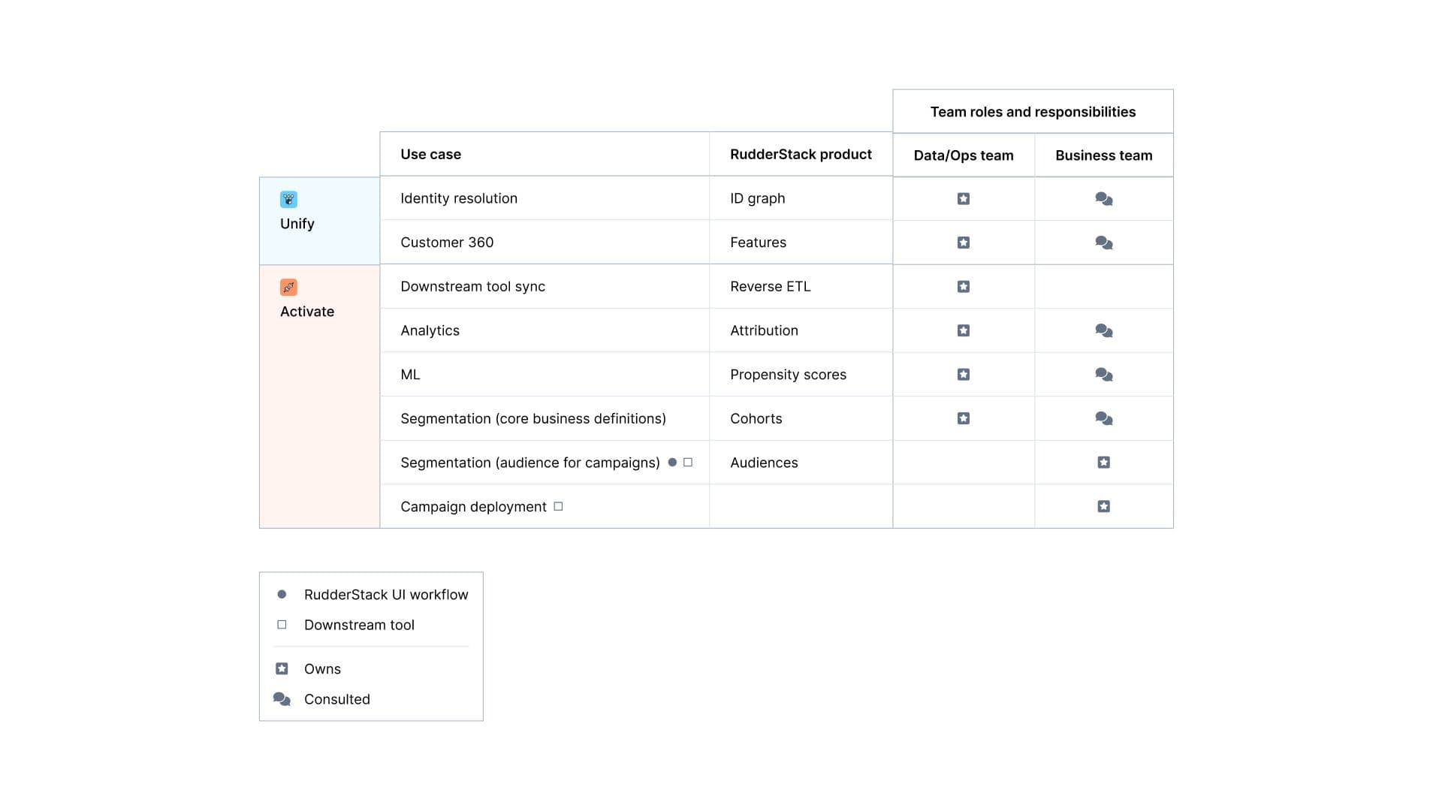1442x811 pixels.
Task: Click RudderStack UI workflow dot in legend
Action: [x=282, y=595]
